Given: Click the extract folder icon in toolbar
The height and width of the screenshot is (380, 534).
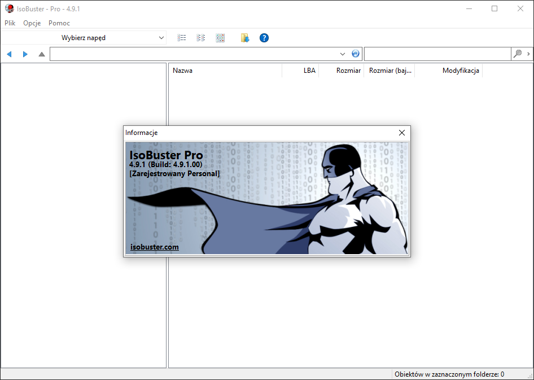Looking at the screenshot, I should tap(245, 38).
